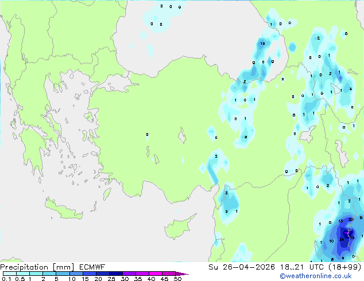This screenshot has width=364, height=281.
Task: Click the legend label '0.5'
Action: 20,279
